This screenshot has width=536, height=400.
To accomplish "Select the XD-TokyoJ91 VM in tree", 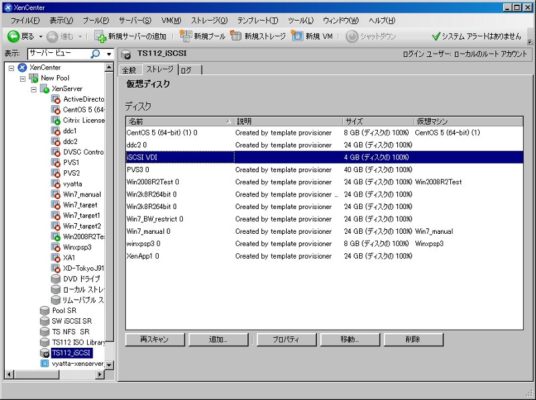I will click(83, 269).
